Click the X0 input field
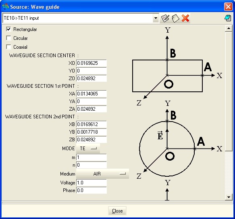The height and width of the screenshot is (219, 235). 92,63
